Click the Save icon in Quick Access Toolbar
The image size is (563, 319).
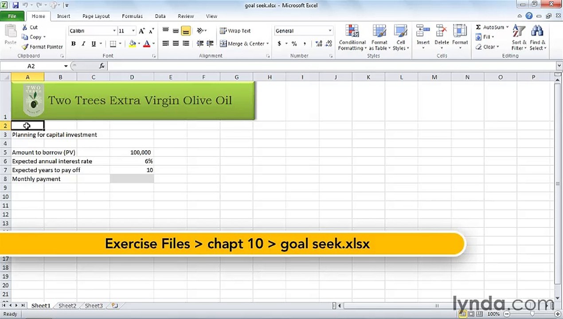click(x=16, y=5)
